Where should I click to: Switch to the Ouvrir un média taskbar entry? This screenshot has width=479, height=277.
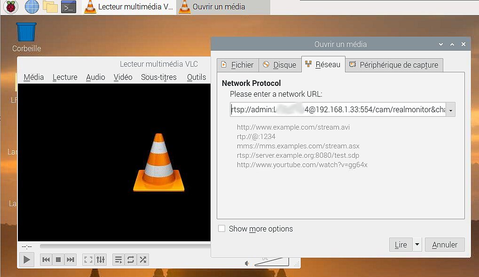[223, 7]
